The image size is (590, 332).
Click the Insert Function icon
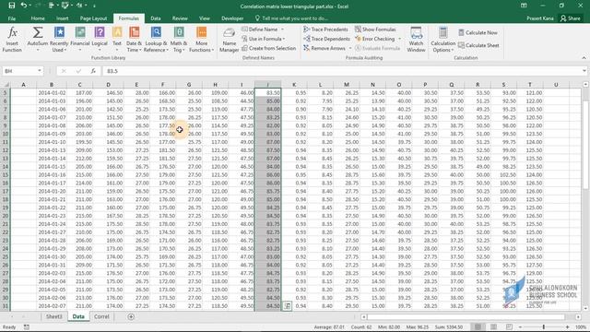click(12, 39)
